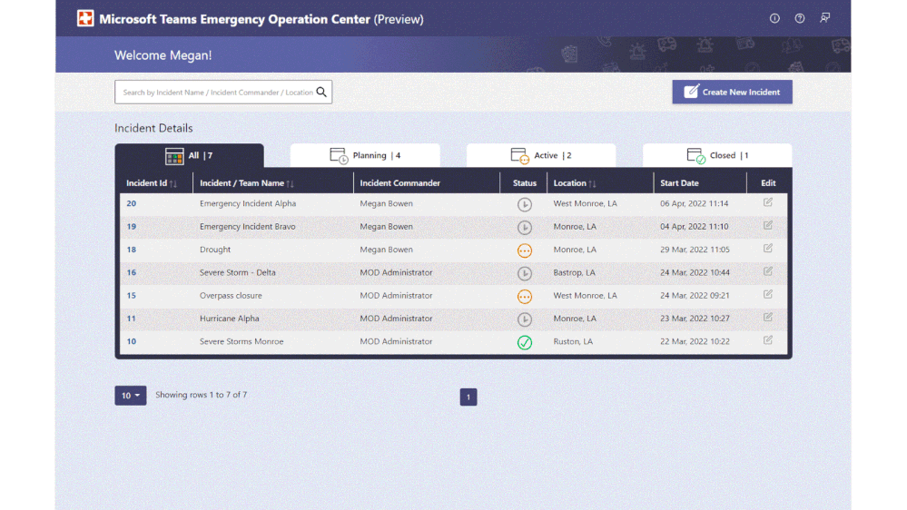Screen dimensions: 907x510
Task: Click '23 Mar, 2022 10:27' date cell
Action: point(695,319)
